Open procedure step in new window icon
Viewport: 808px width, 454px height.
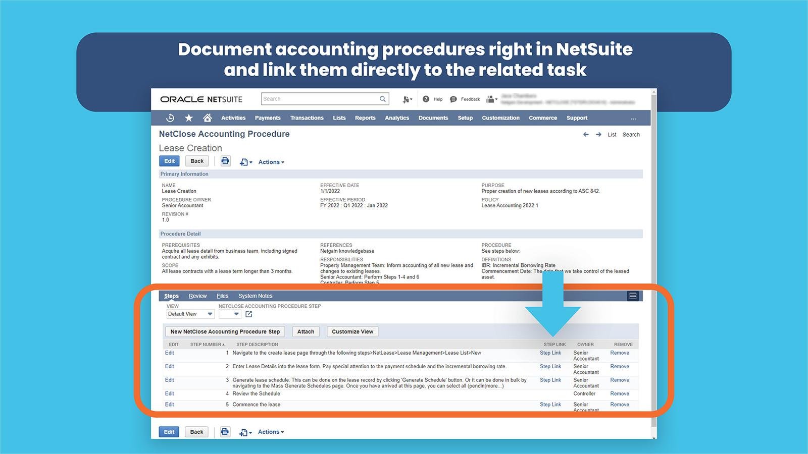click(248, 314)
